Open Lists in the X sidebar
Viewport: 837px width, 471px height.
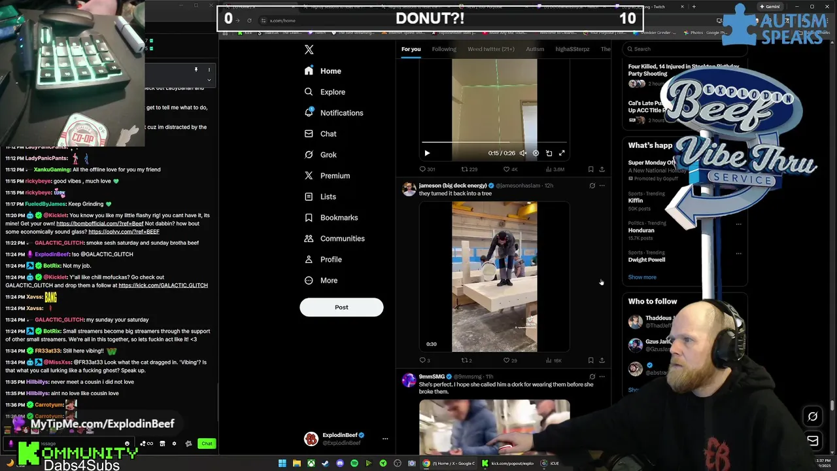pyautogui.click(x=320, y=196)
